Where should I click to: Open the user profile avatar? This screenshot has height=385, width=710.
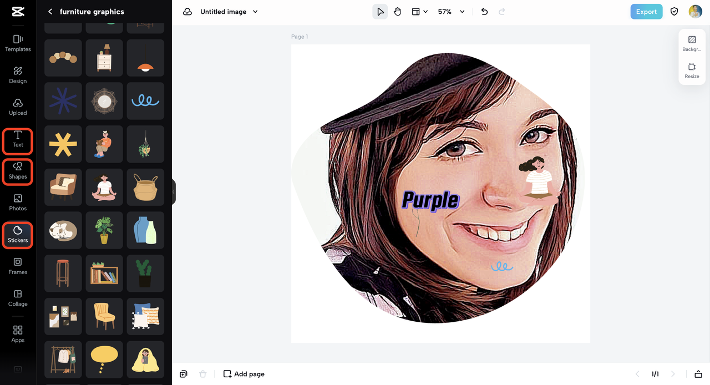[695, 12]
